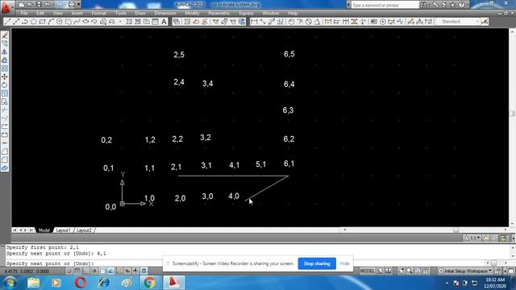Select the Spline draw tool
Screen dimensions: 516x290
(77, 22)
